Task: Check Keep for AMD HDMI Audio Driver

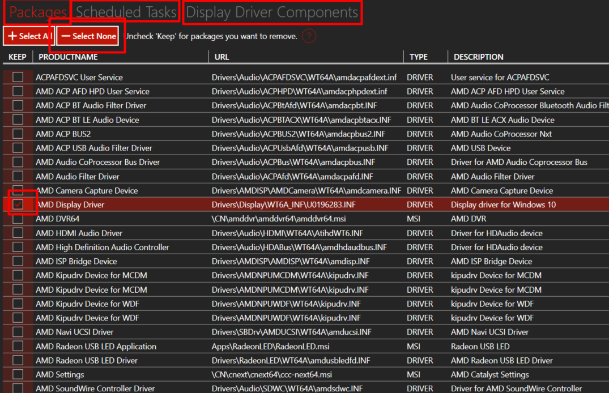Action: (x=18, y=233)
